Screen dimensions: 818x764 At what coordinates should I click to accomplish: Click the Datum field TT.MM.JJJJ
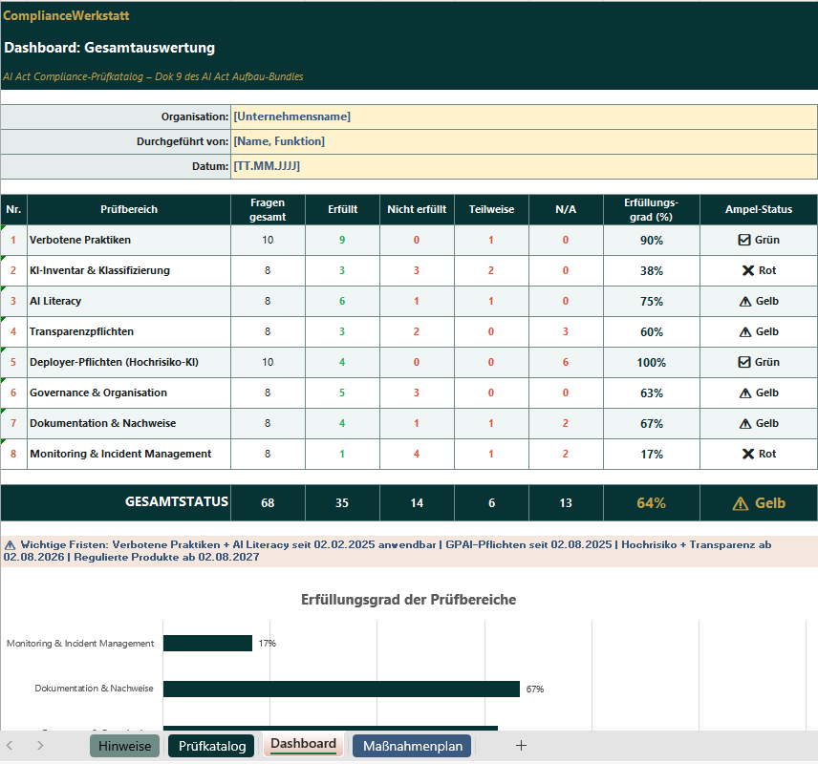(x=524, y=166)
